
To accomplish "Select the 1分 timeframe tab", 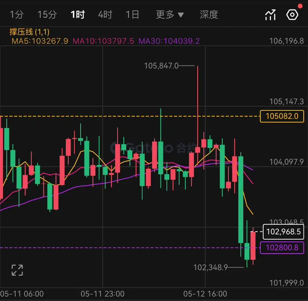I will [x=17, y=15].
